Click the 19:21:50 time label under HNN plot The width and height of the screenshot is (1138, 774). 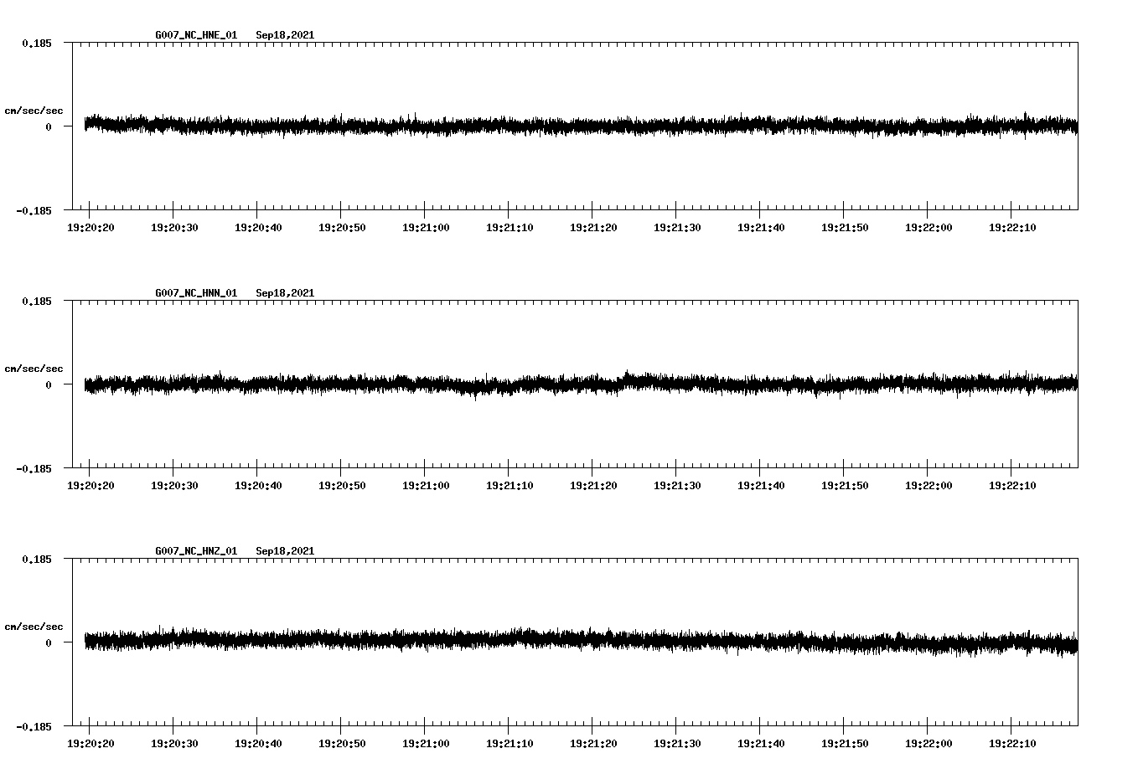[845, 485]
